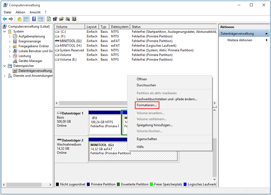Select Spiegelung hinzufügen... menu entry

[170, 125]
